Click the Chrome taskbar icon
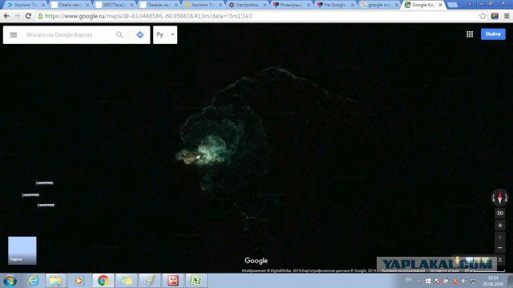Screen dimensions: 513x288 [x=103, y=281]
